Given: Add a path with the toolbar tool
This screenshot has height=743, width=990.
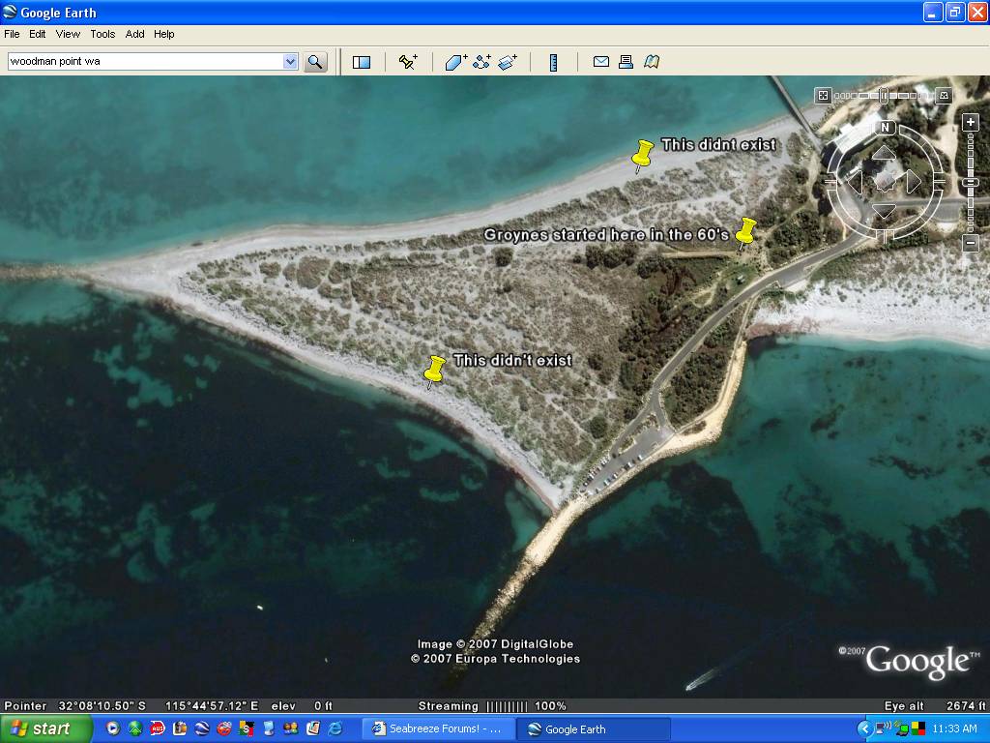Looking at the screenshot, I should 482,62.
